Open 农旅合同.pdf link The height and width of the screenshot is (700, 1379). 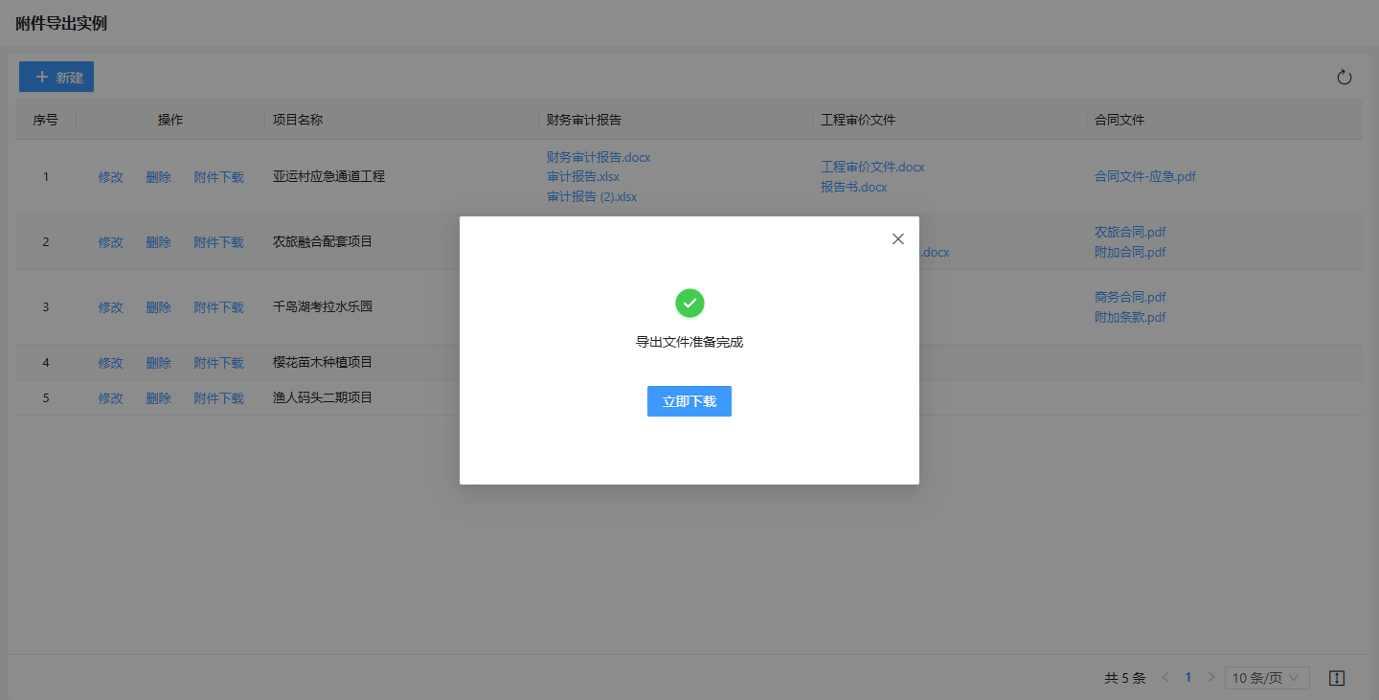coord(1130,232)
